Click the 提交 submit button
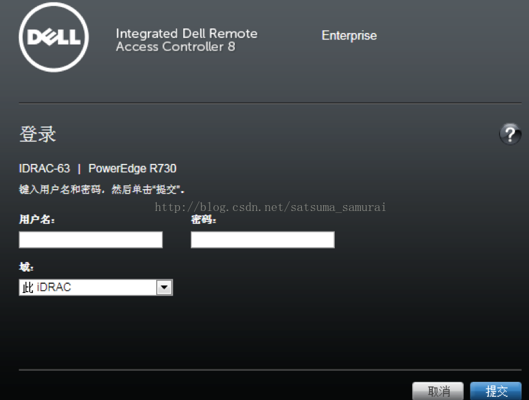 (x=495, y=391)
